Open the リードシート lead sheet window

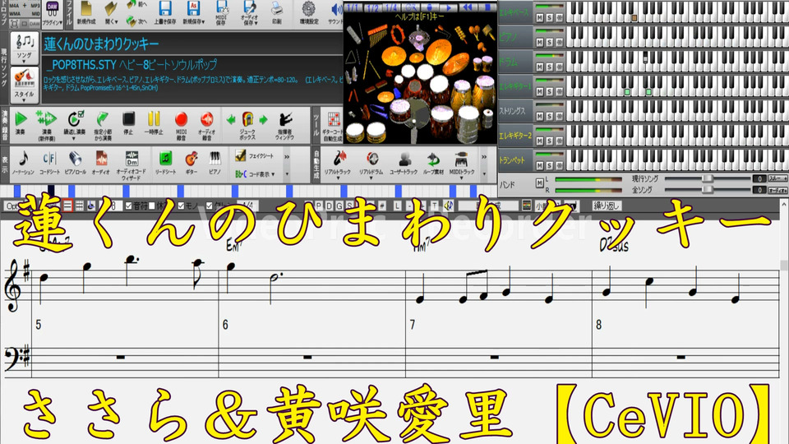(x=165, y=163)
